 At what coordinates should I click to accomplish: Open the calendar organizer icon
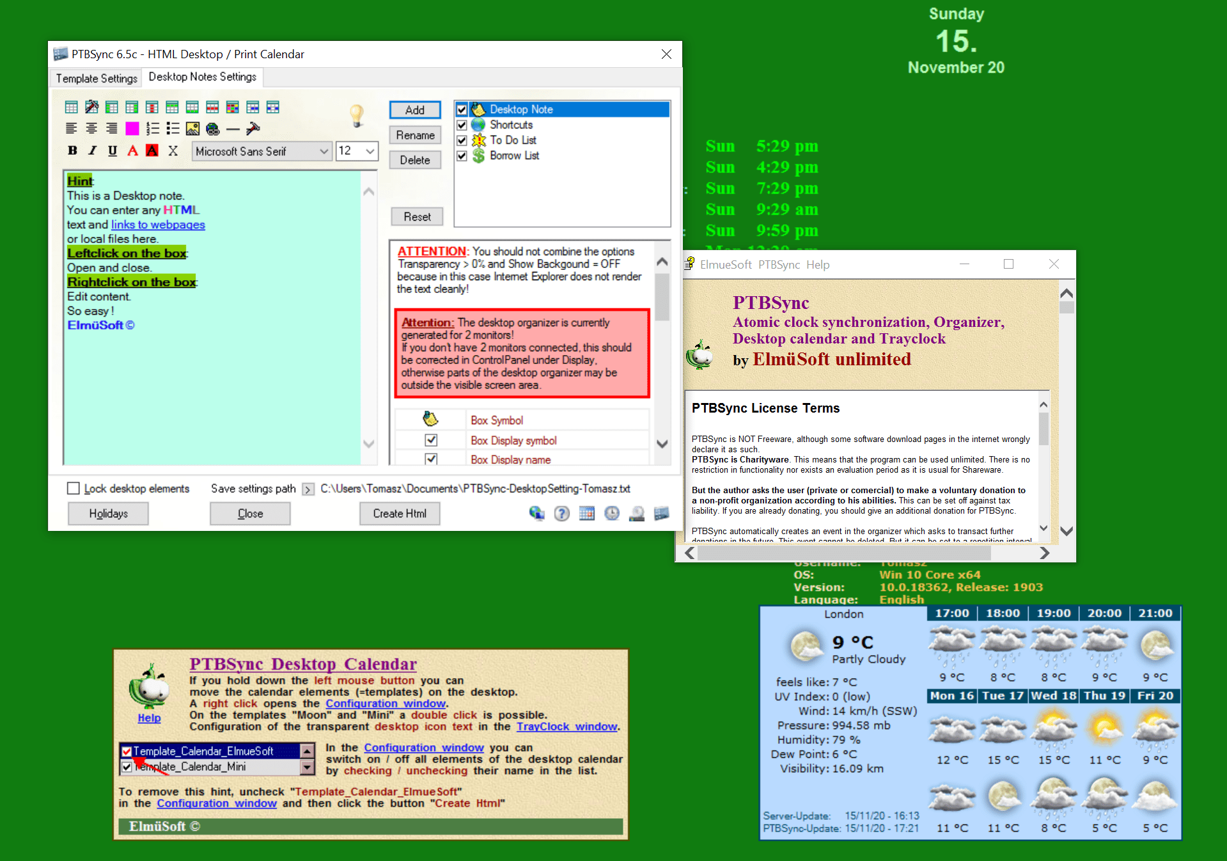(x=586, y=513)
